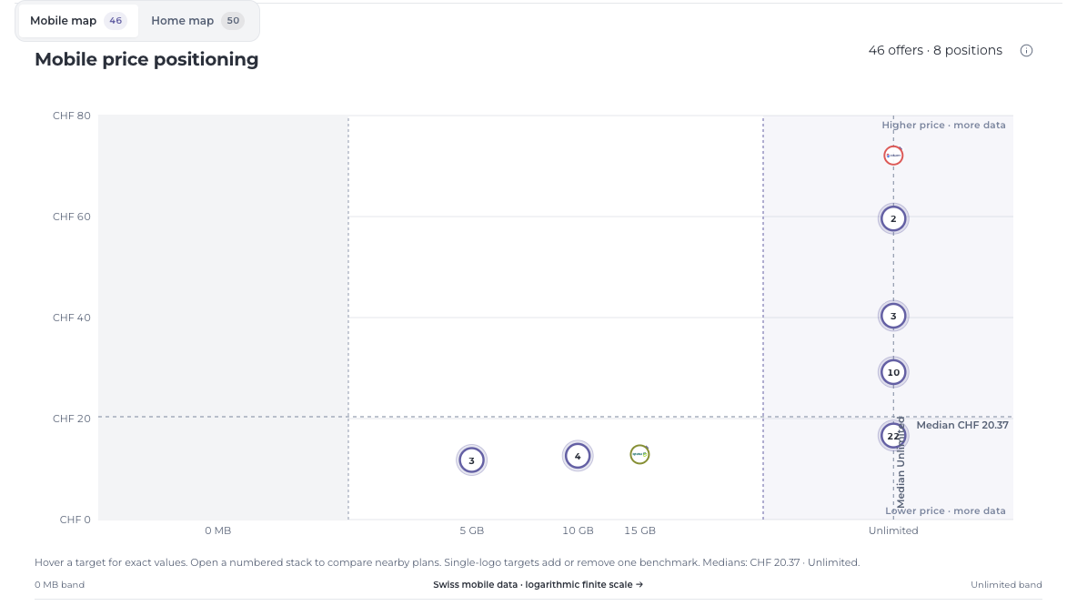Select the green-ringed logo target at 15 GB

[x=639, y=454]
